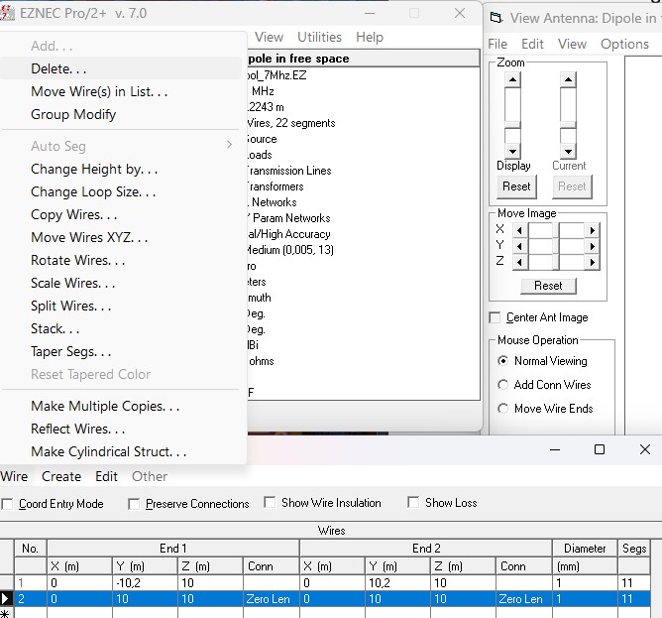Select the Add Conn Wires radio button
Viewport: 662px width, 618px height.
coord(503,385)
